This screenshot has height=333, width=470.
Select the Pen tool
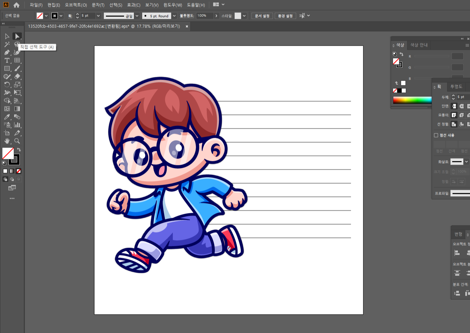[x=7, y=52]
